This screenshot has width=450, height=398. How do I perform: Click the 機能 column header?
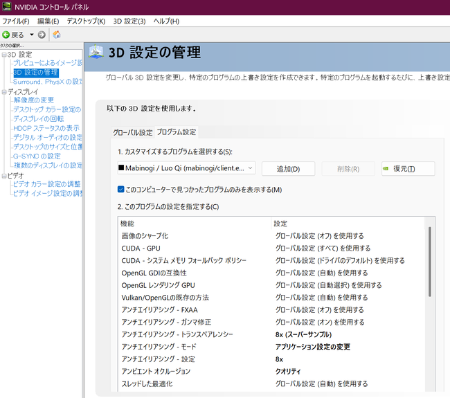pos(195,224)
